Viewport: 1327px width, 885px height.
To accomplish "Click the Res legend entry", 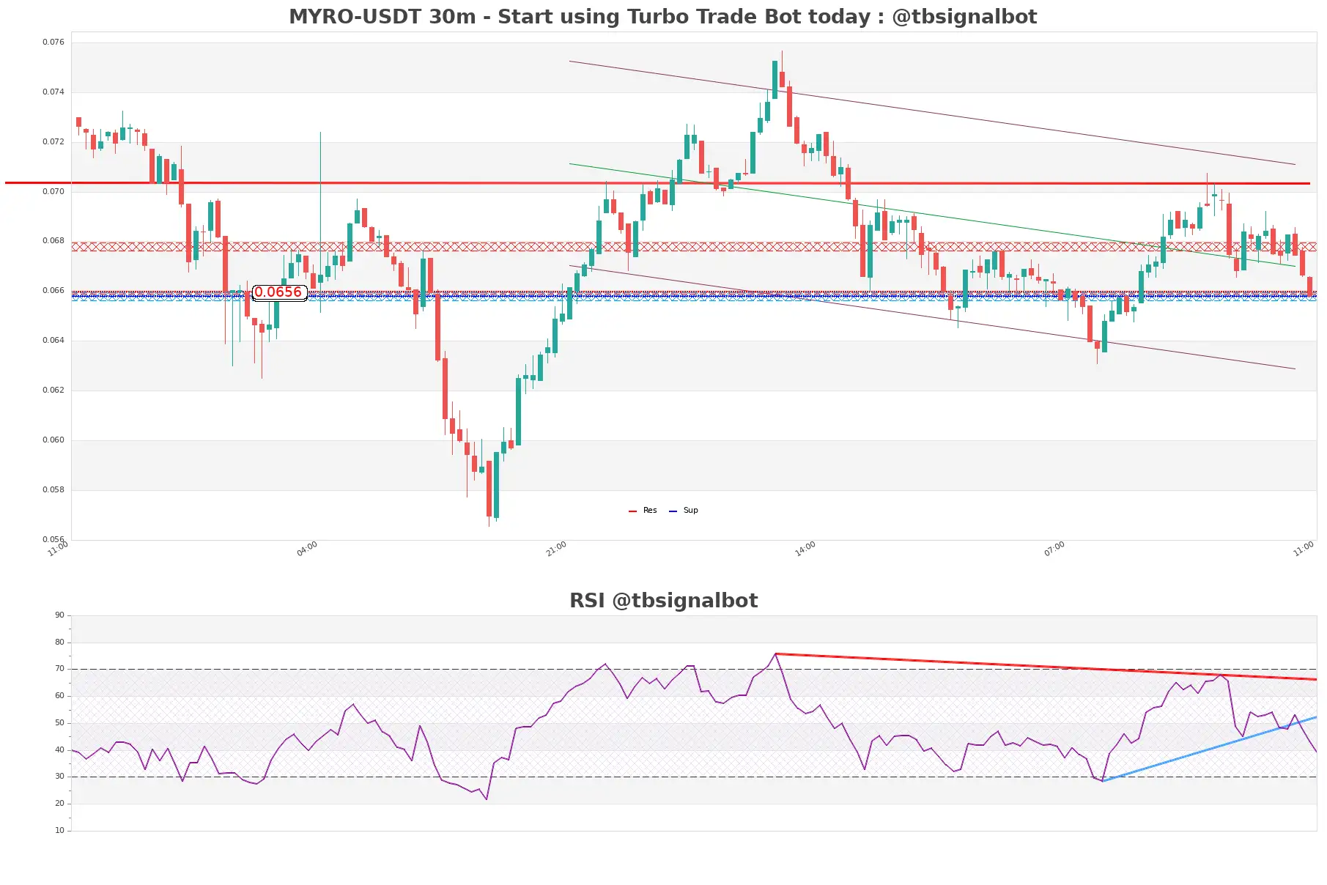I will pos(650,511).
